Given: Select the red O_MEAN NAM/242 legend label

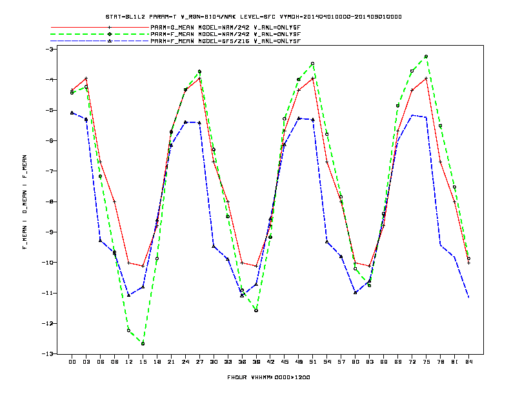Looking at the screenshot, I should [226, 27].
